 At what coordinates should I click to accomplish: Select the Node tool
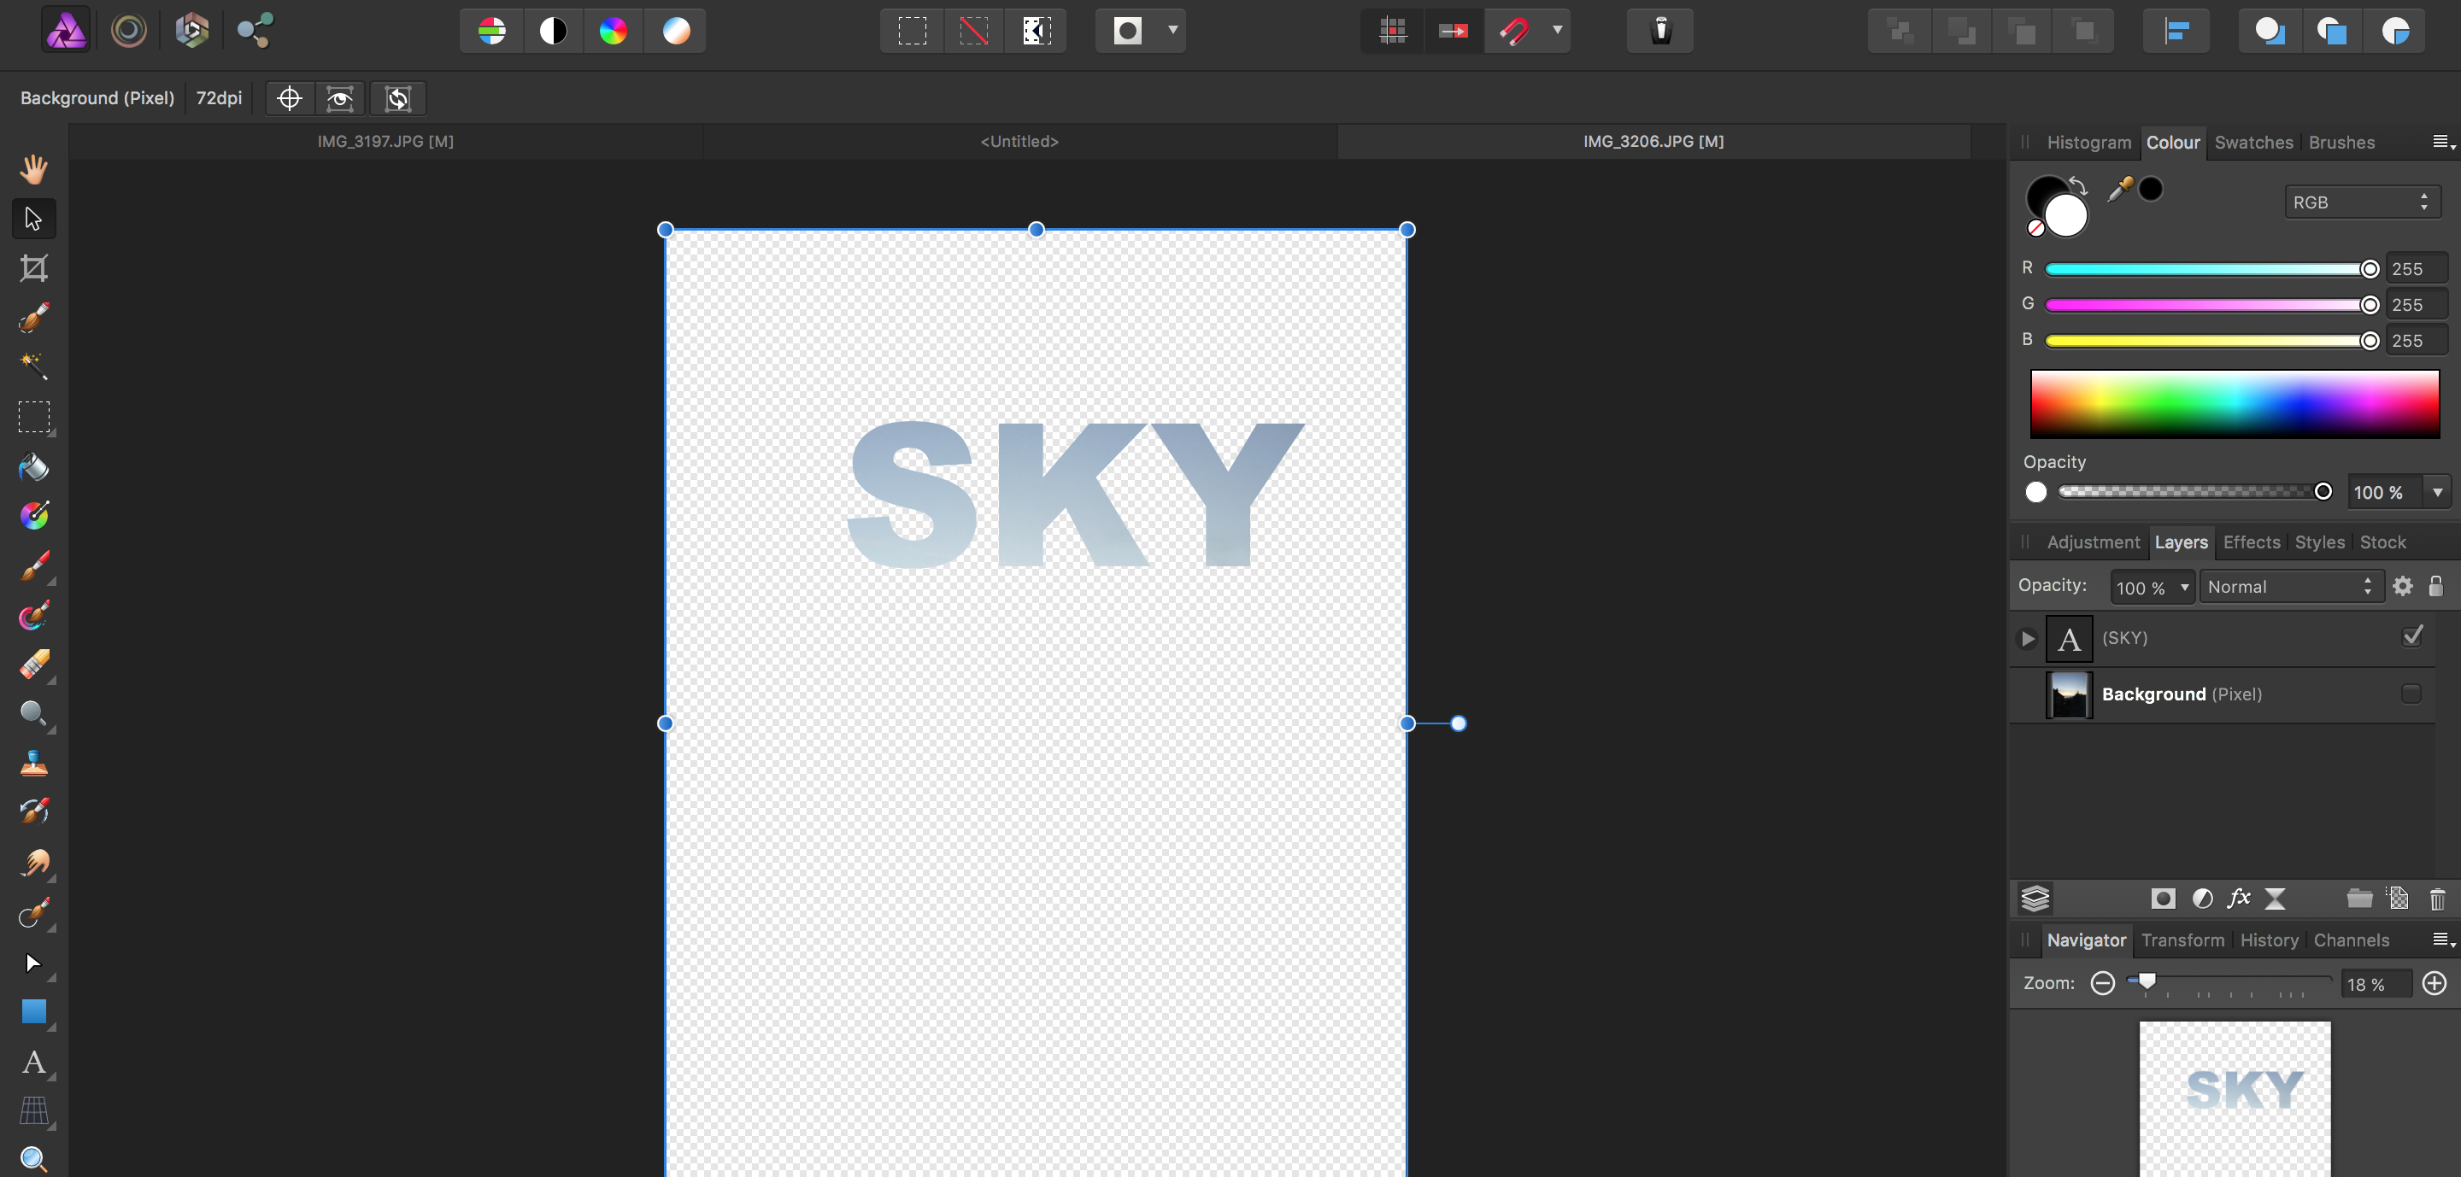(x=33, y=963)
